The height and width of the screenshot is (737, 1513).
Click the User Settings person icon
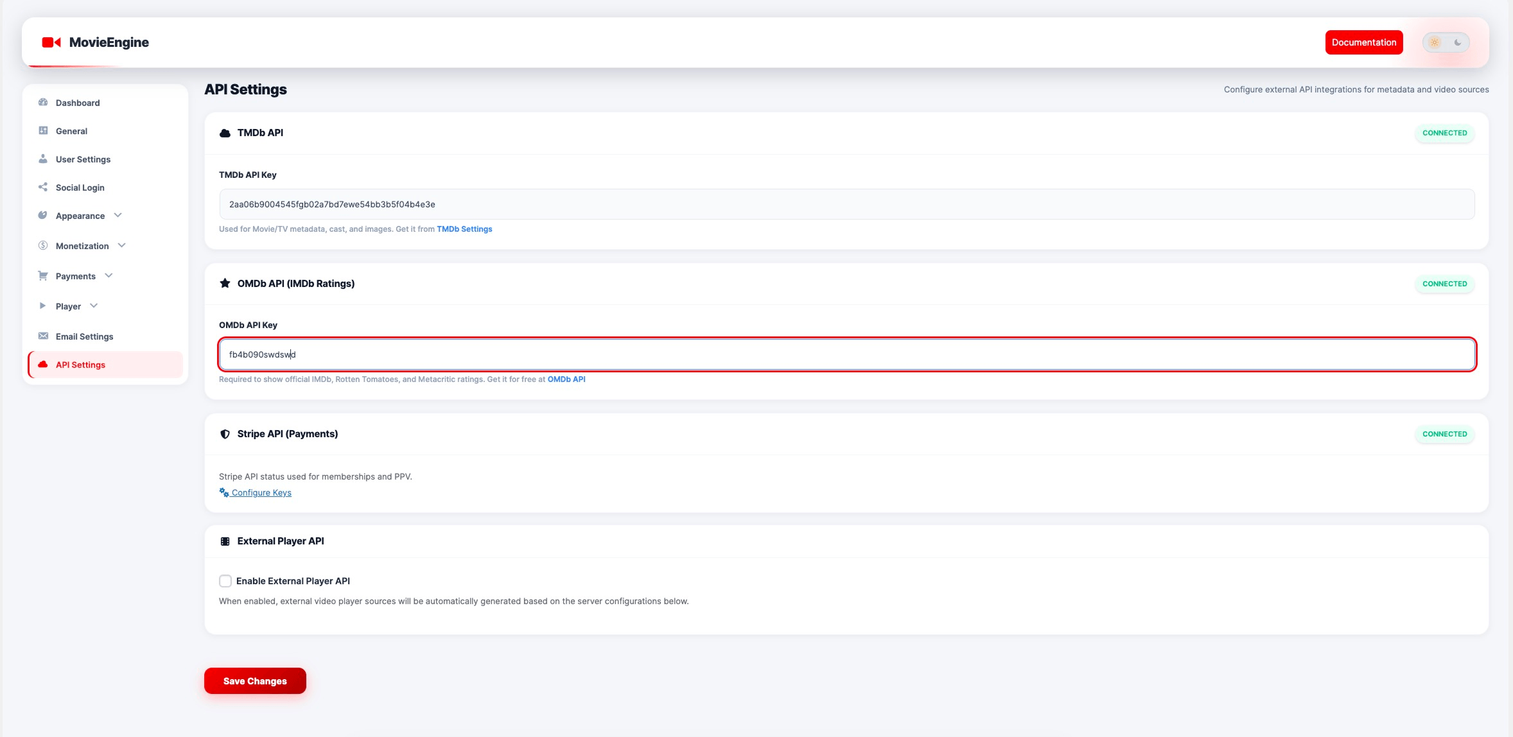pyautogui.click(x=42, y=159)
